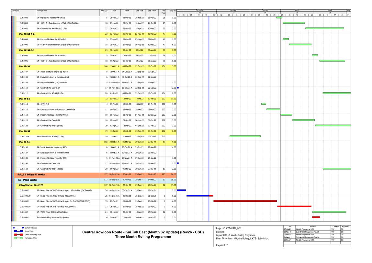Select the green Gantt bar for activity 3.4-3132A
This screenshot has width=372, height=263.
pyautogui.click(x=245, y=136)
